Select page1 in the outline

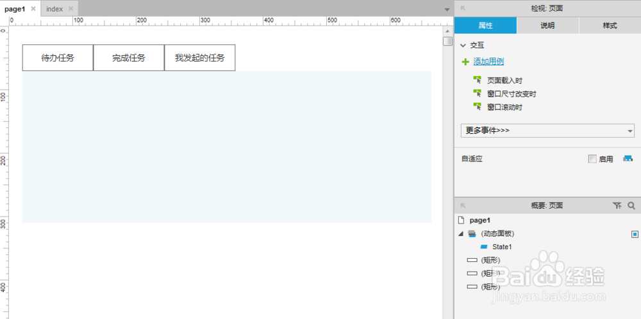coord(479,220)
